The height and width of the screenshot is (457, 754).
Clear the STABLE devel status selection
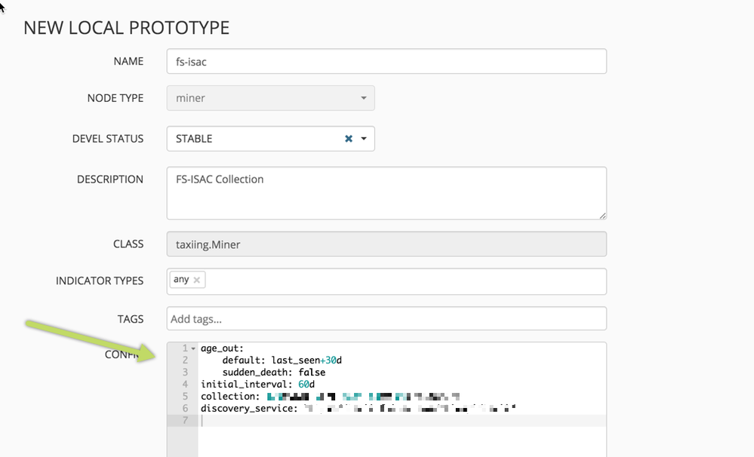(348, 139)
